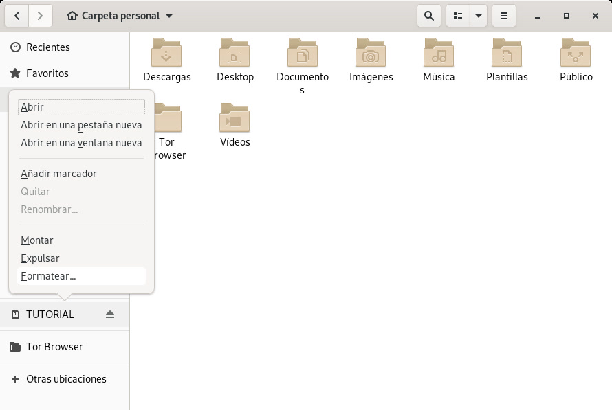This screenshot has width=612, height=410.
Task: Open the Público folder
Action: tap(576, 54)
